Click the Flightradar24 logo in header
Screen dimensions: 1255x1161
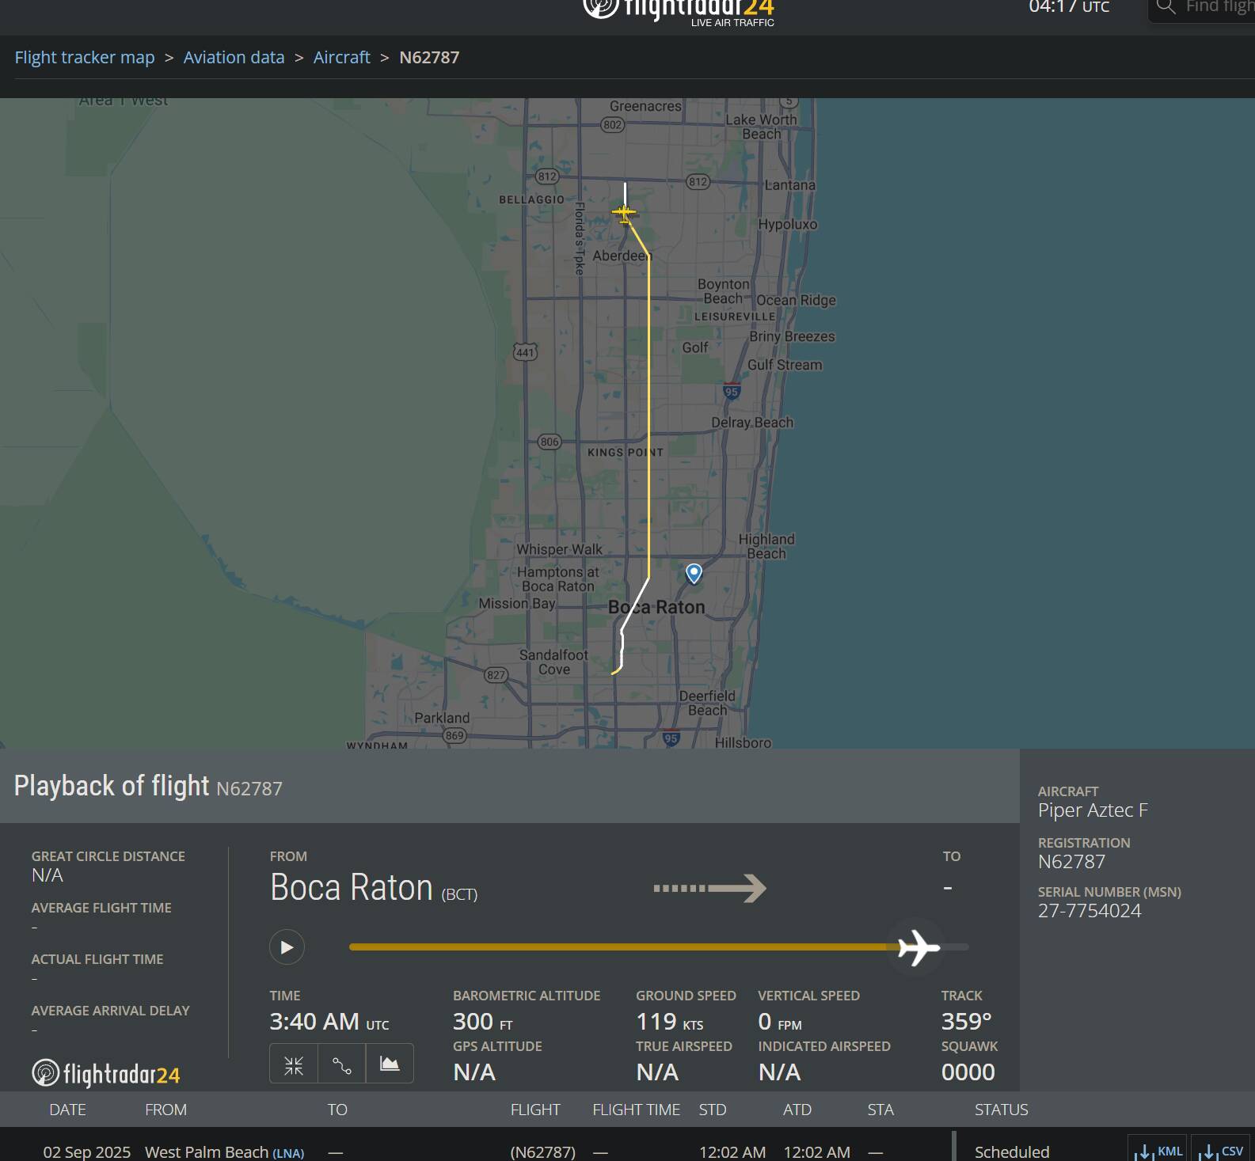pyautogui.click(x=679, y=11)
